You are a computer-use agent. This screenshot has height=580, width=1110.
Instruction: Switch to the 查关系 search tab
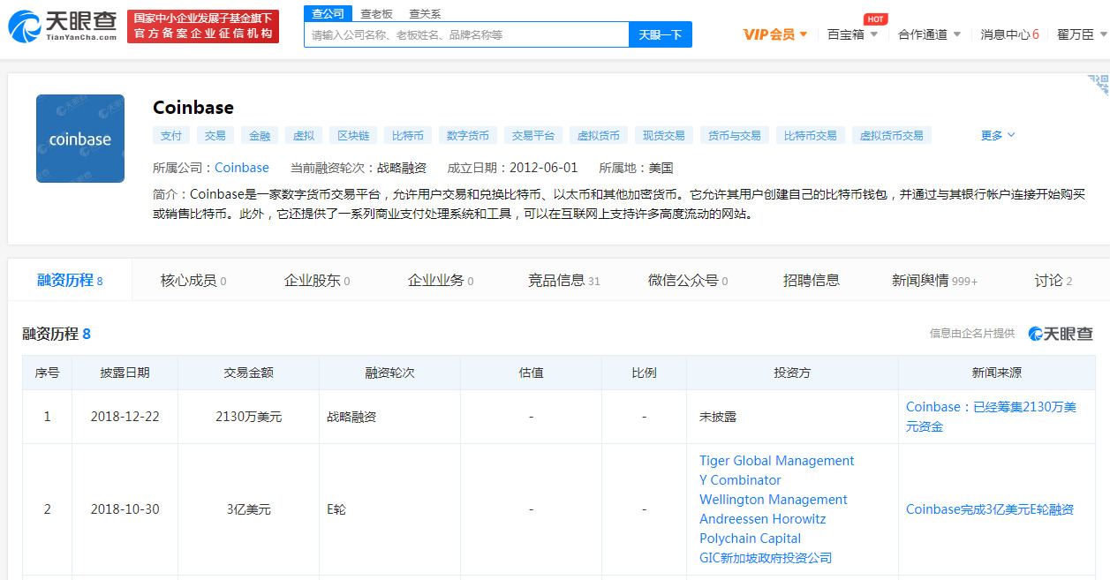pos(425,14)
